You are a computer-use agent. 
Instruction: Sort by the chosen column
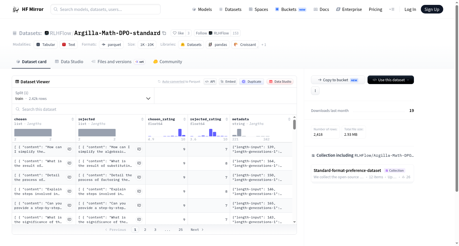(x=73, y=119)
